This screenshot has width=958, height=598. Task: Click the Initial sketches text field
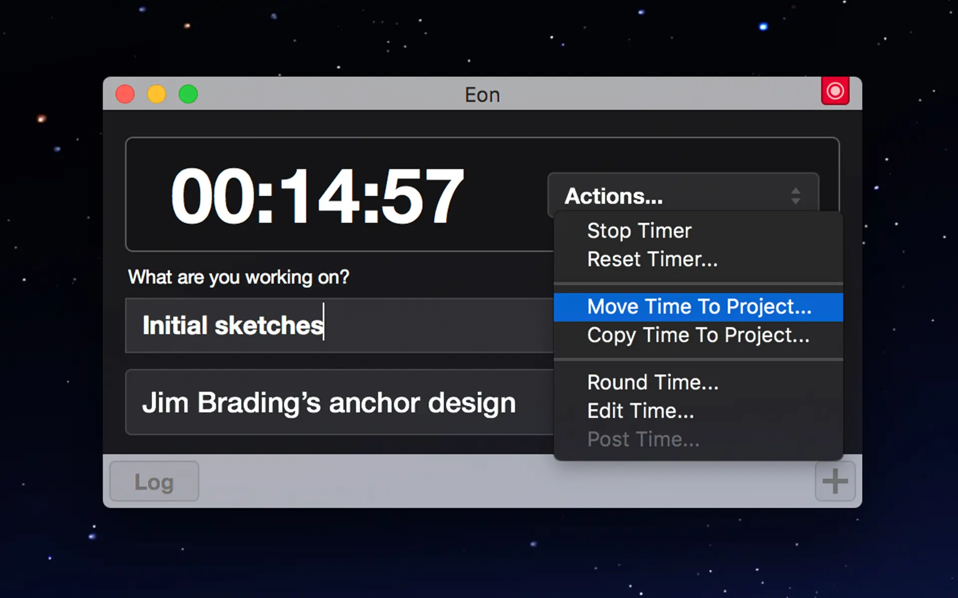point(339,325)
